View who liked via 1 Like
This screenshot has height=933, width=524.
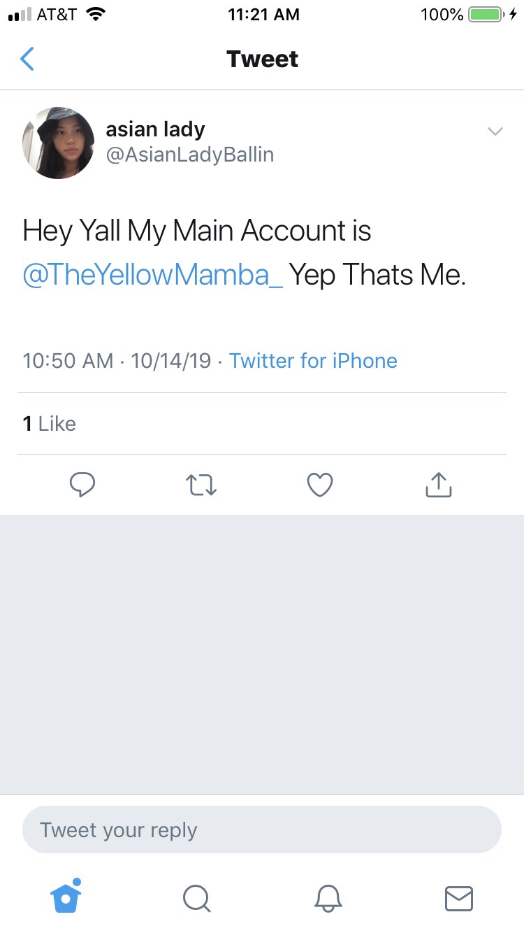[49, 424]
